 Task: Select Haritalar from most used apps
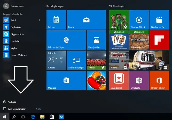coord(15,41)
